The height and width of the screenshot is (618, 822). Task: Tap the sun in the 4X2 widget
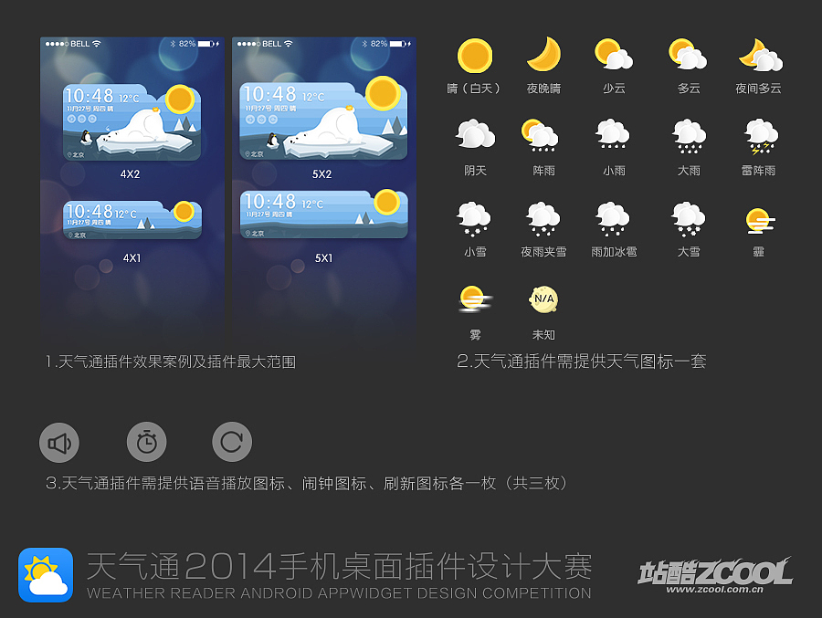coord(180,100)
